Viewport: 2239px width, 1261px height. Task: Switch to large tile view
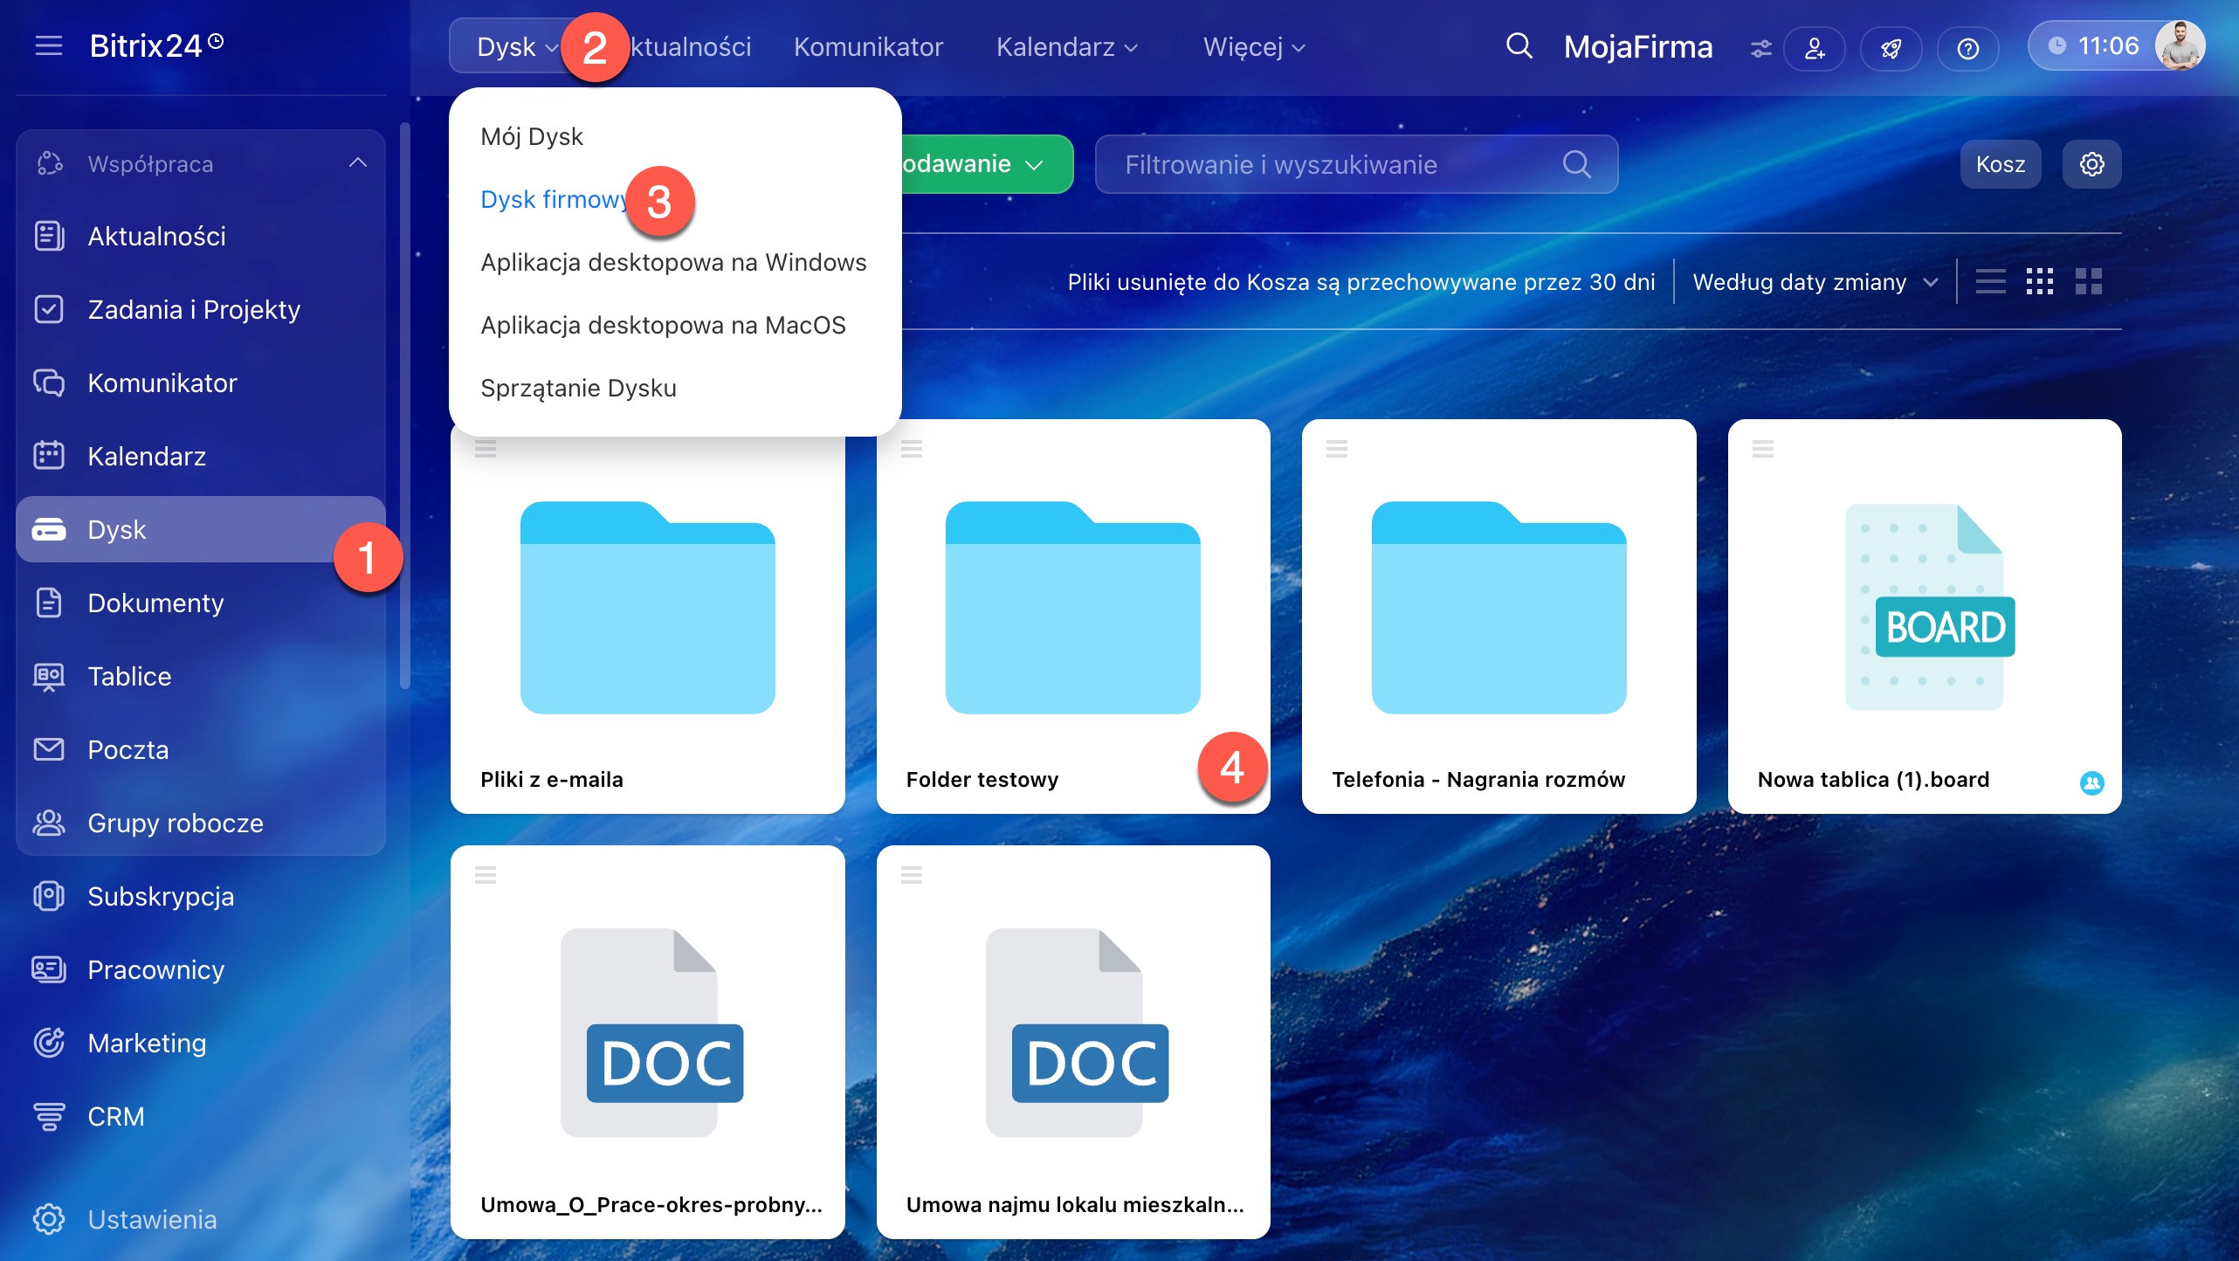click(2088, 282)
